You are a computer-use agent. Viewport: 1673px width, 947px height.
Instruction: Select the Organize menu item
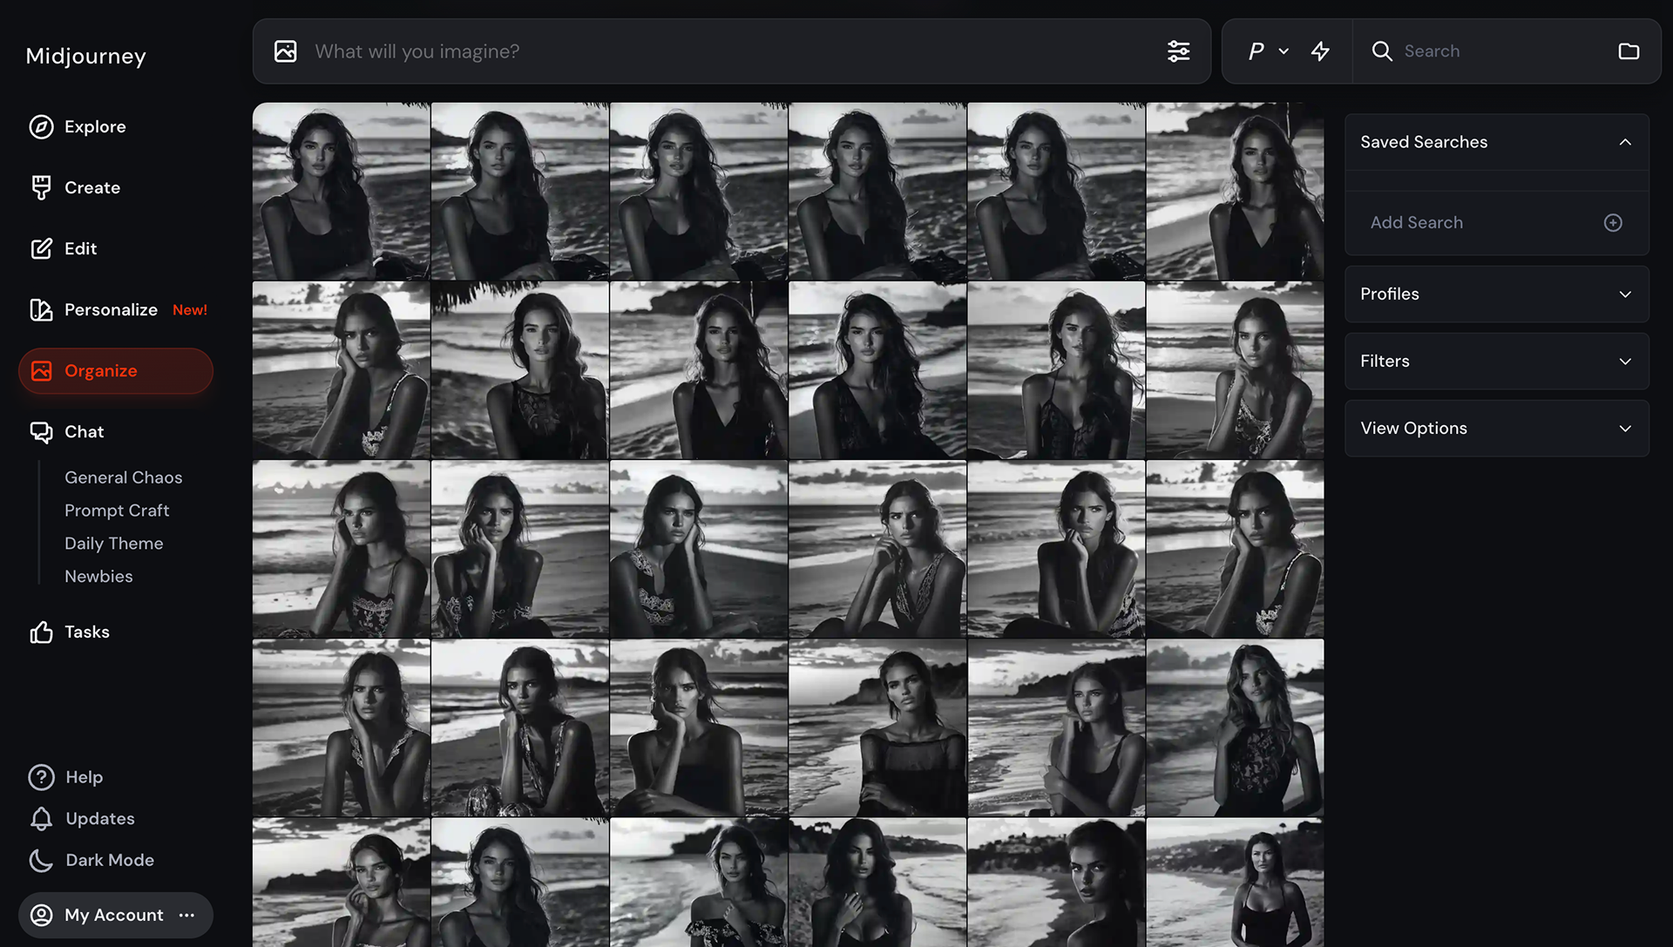point(116,371)
